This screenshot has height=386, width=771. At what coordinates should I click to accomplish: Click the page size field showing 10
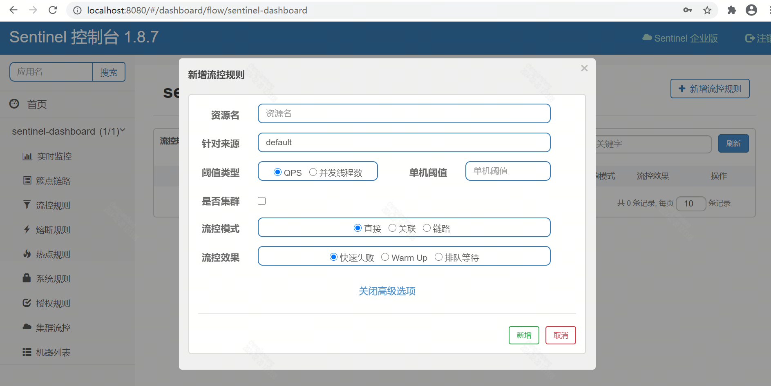[x=691, y=203]
